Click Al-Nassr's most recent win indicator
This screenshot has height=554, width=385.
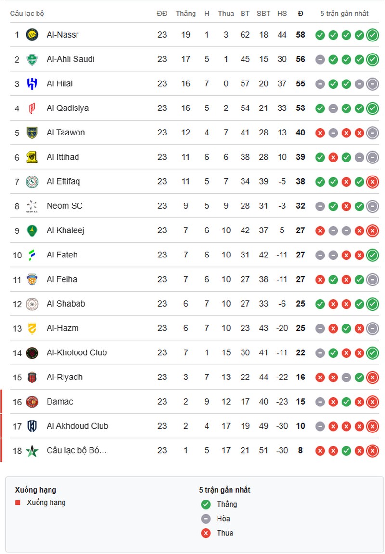coord(372,35)
